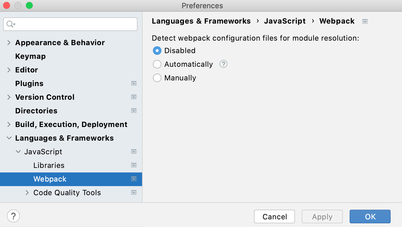Image resolution: width=402 pixels, height=227 pixels.
Task: Click the settings icon beside Directories
Action: click(134, 111)
